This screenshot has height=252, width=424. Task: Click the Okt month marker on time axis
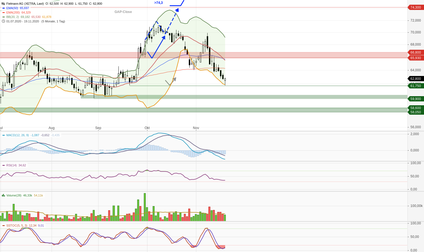147,128
